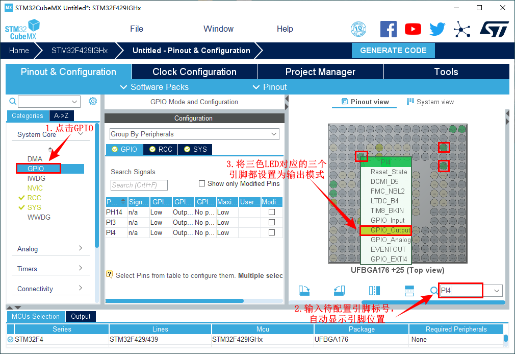Select NVIC under System Core

[35, 188]
